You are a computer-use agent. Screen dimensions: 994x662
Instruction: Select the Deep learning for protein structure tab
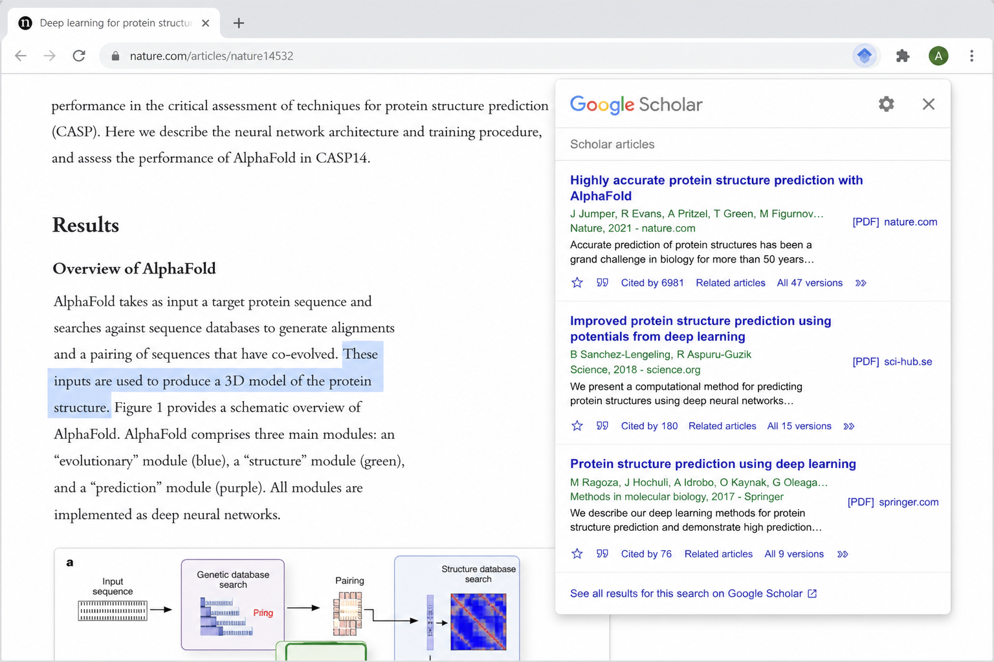115,23
